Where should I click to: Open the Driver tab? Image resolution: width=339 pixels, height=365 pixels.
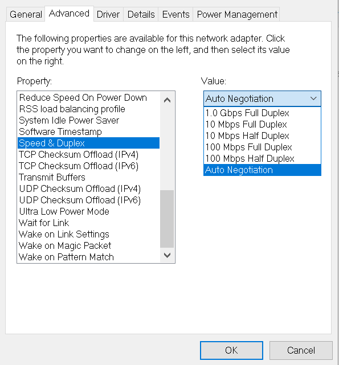click(x=108, y=14)
